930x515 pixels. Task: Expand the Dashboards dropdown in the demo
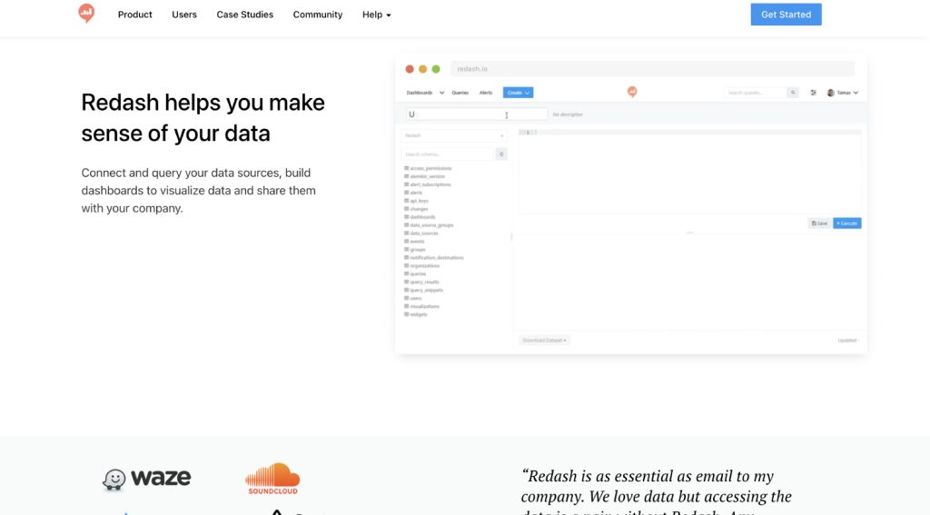click(425, 93)
